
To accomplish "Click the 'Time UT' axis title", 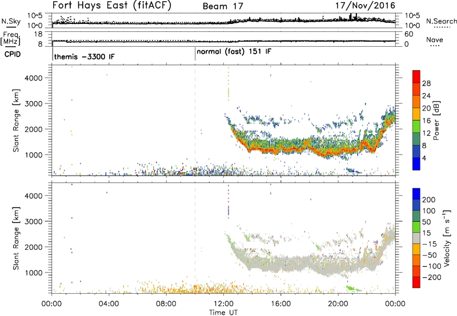I will (x=223, y=313).
